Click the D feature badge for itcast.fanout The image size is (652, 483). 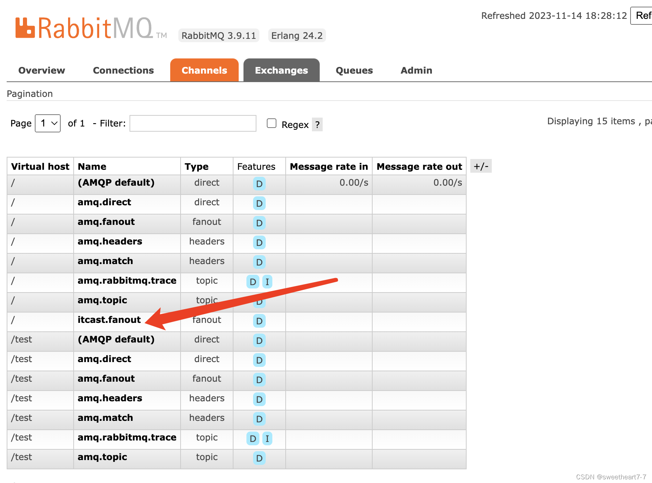tap(259, 321)
